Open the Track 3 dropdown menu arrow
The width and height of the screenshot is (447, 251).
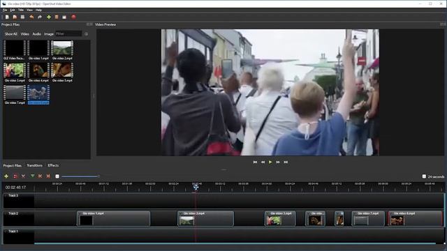[6, 195]
